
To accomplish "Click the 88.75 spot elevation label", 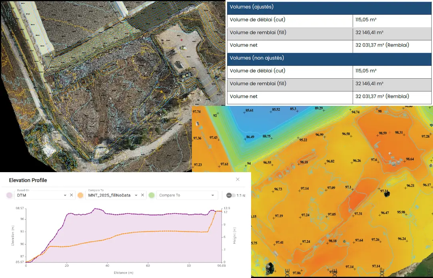I will 267,136.
